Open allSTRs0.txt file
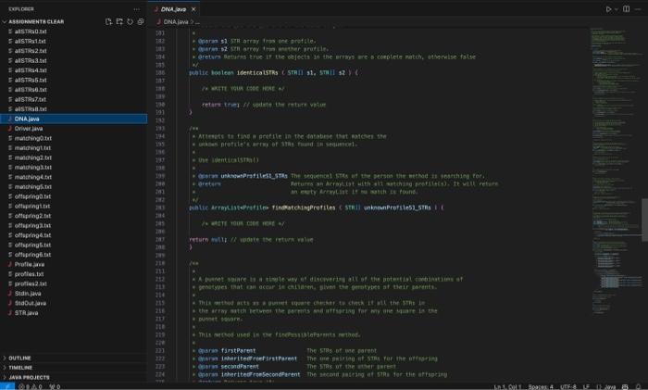The width and height of the screenshot is (648, 390). click(x=73, y=31)
